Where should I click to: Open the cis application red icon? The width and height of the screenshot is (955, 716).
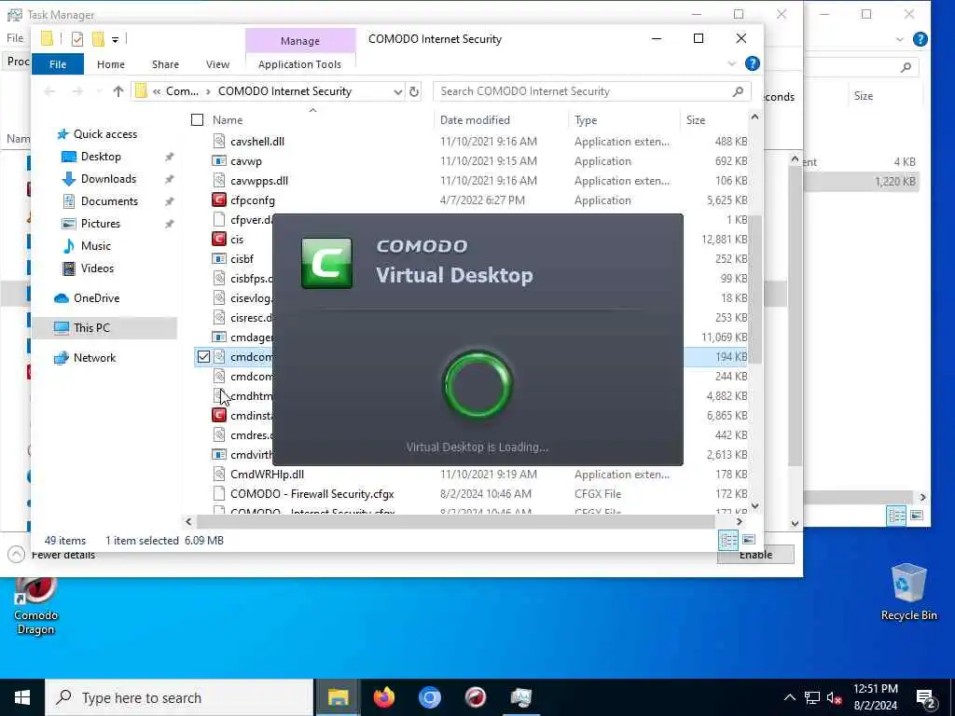(x=218, y=240)
